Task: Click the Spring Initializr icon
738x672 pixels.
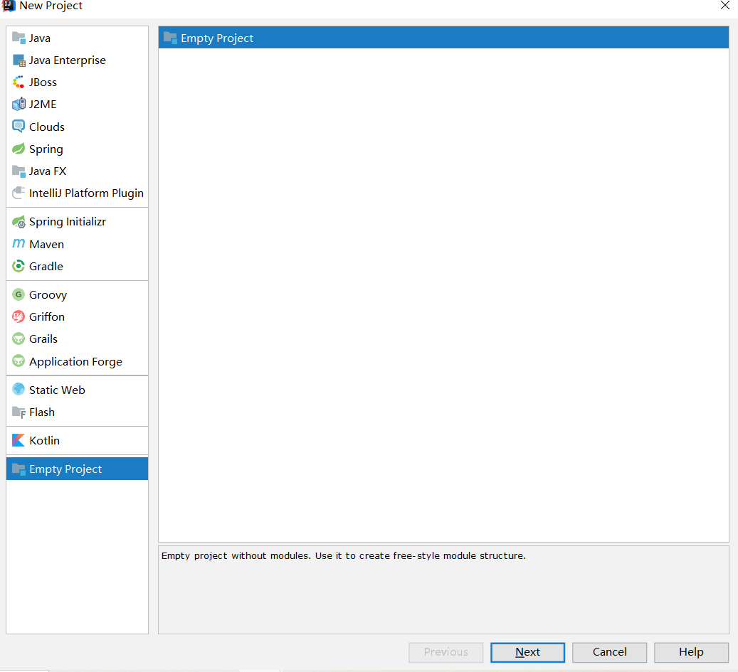Action: pos(19,221)
